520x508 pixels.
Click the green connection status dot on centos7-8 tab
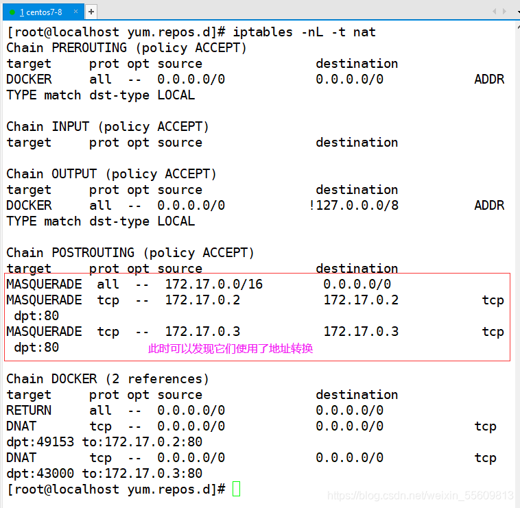click(12, 12)
